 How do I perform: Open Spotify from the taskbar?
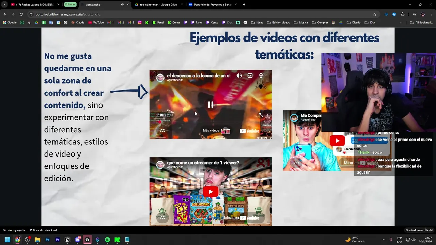coord(107,240)
